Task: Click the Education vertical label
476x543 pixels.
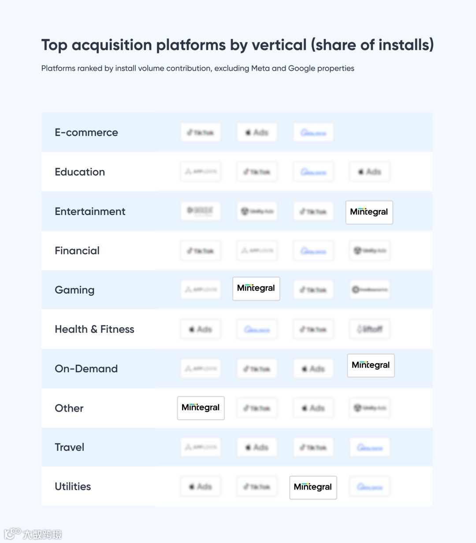Action: tap(80, 172)
